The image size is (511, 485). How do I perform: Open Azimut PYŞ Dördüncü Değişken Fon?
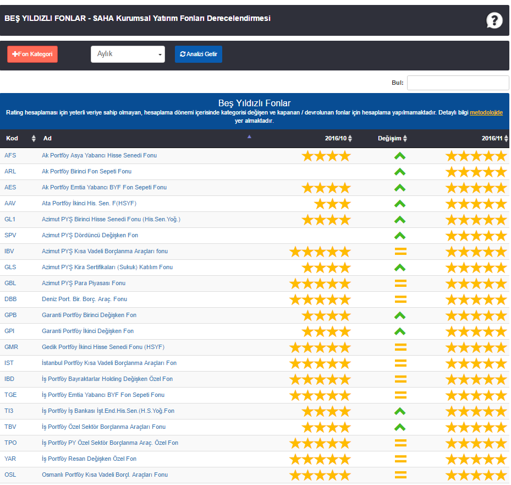[x=90, y=236]
